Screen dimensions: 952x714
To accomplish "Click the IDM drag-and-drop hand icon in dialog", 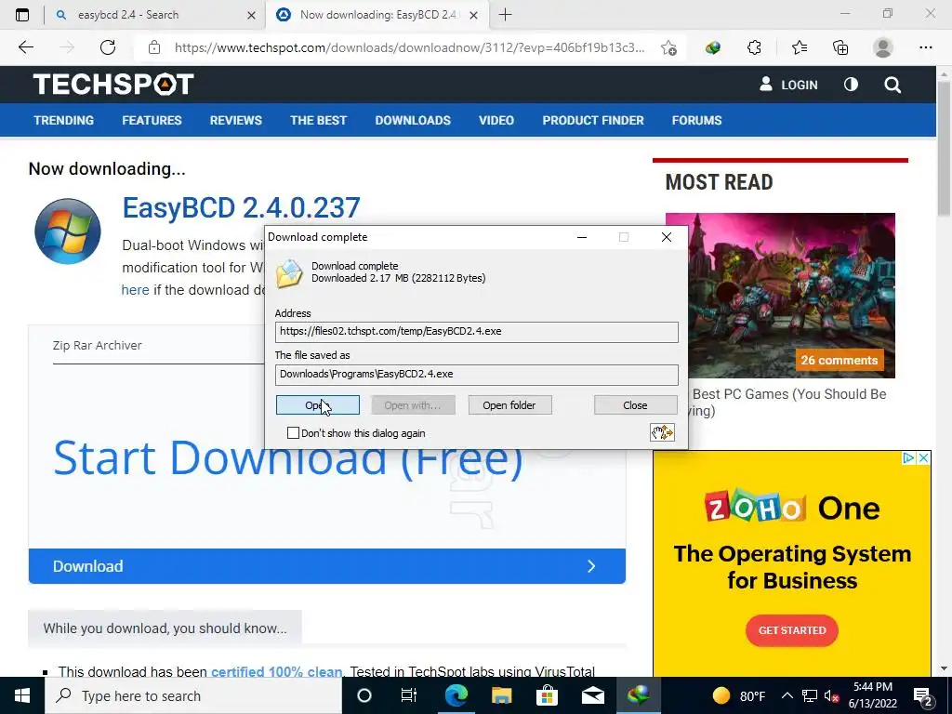I will click(x=662, y=432).
